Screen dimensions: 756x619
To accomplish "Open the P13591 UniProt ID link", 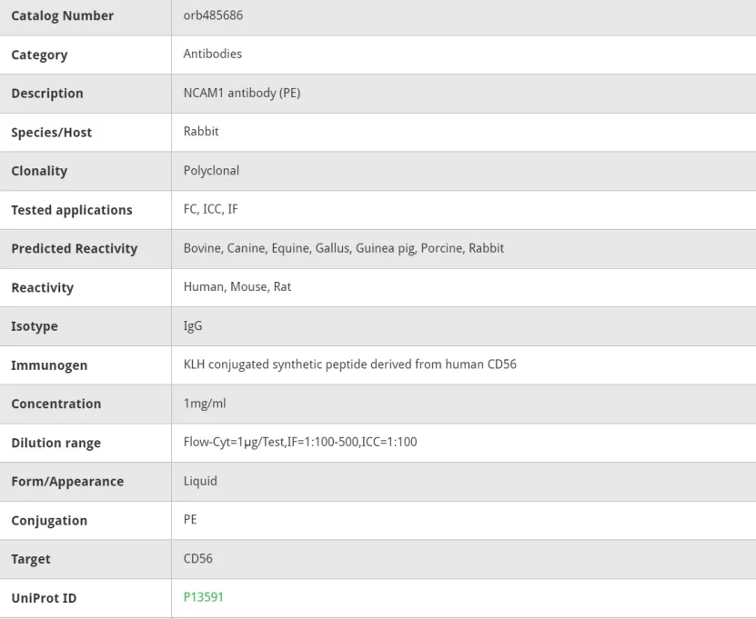I will [203, 597].
